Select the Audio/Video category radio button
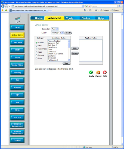 (37, 49)
